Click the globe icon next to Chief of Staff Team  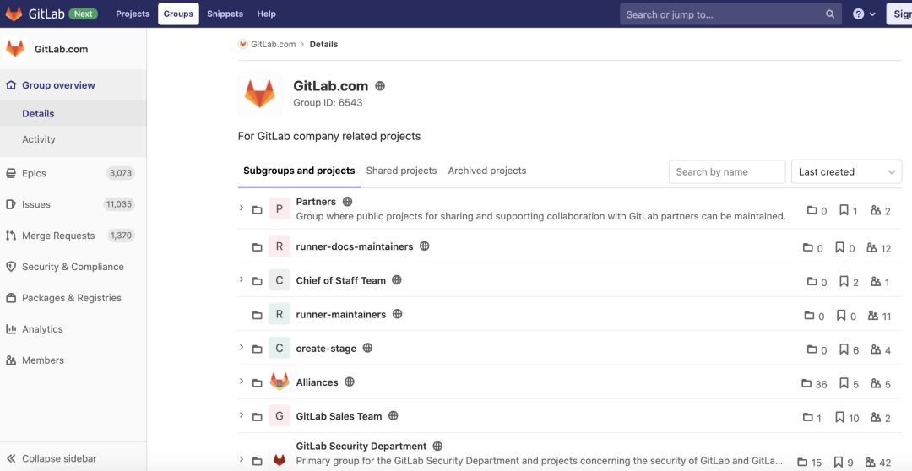(x=397, y=280)
